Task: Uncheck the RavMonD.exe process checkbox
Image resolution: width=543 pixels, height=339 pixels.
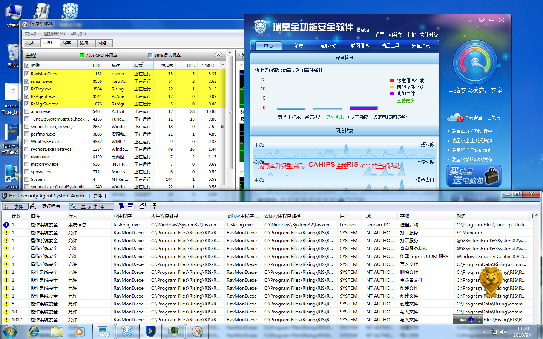Action: 27,74
